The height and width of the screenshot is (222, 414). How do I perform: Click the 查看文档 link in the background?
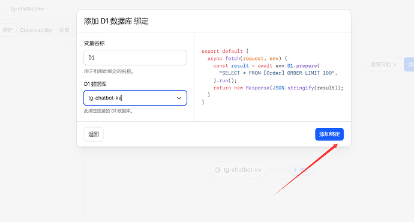coord(383,64)
